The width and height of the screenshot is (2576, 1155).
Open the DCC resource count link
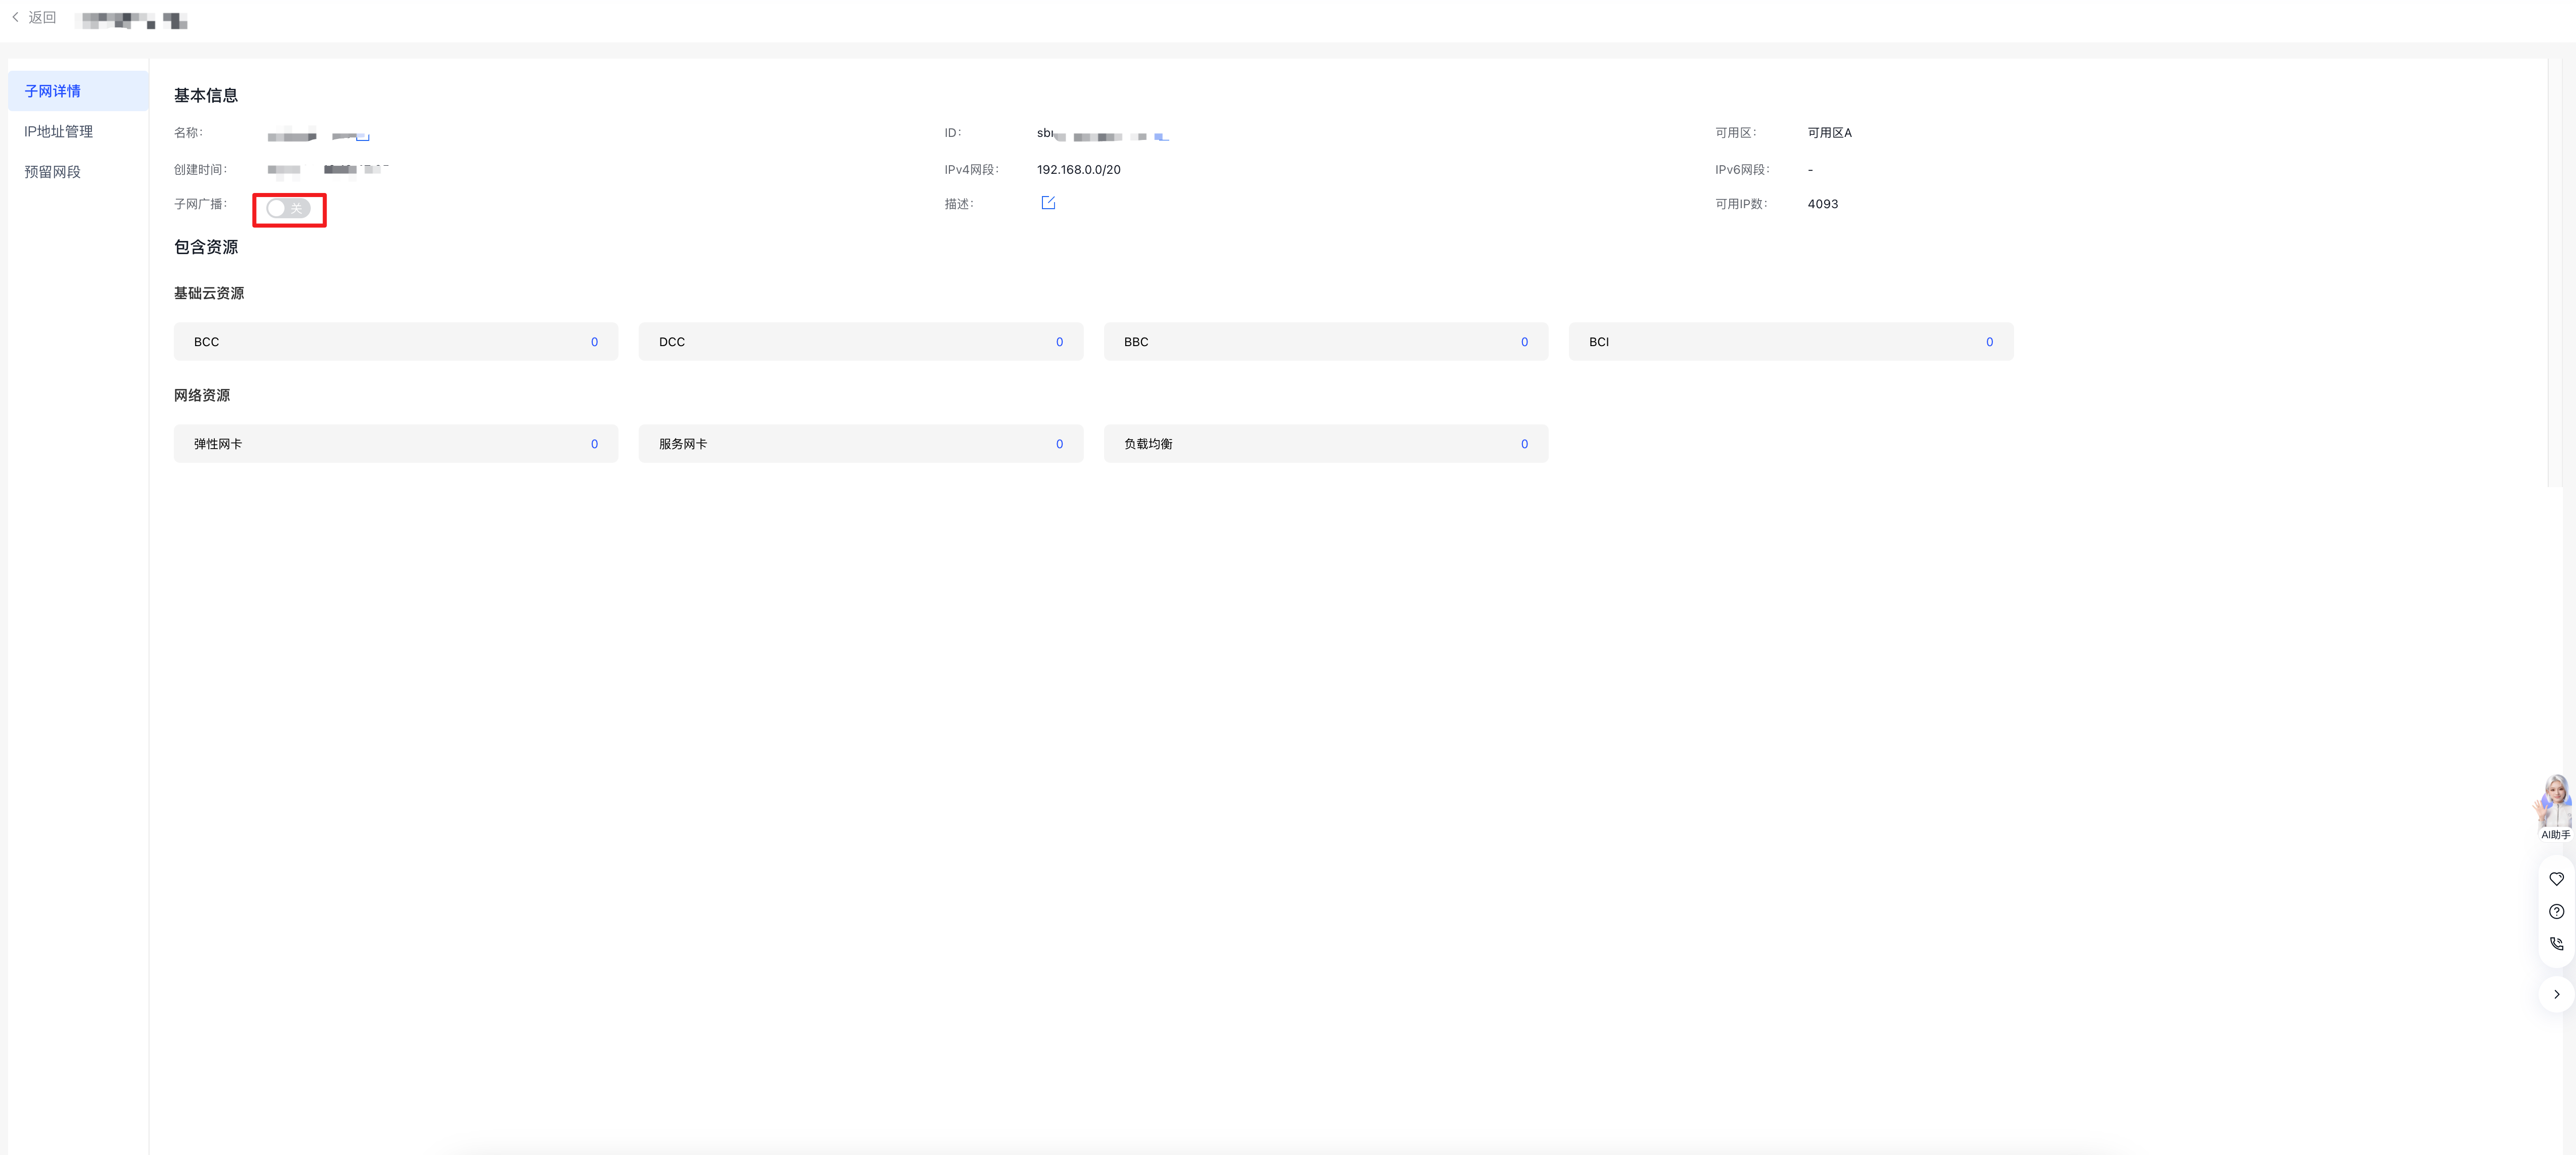[1059, 342]
